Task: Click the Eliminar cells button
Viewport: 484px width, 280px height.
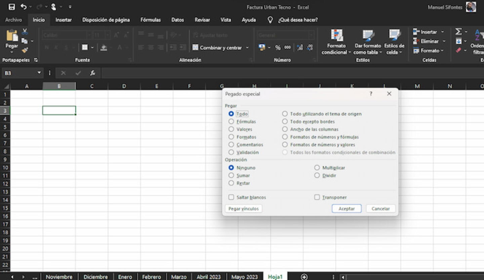Action: point(426,41)
